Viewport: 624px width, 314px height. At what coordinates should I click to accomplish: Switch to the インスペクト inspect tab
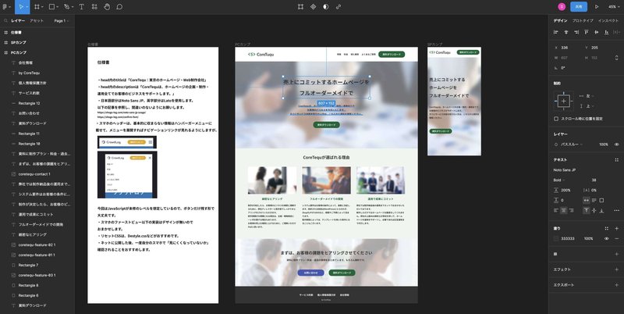[x=608, y=21]
